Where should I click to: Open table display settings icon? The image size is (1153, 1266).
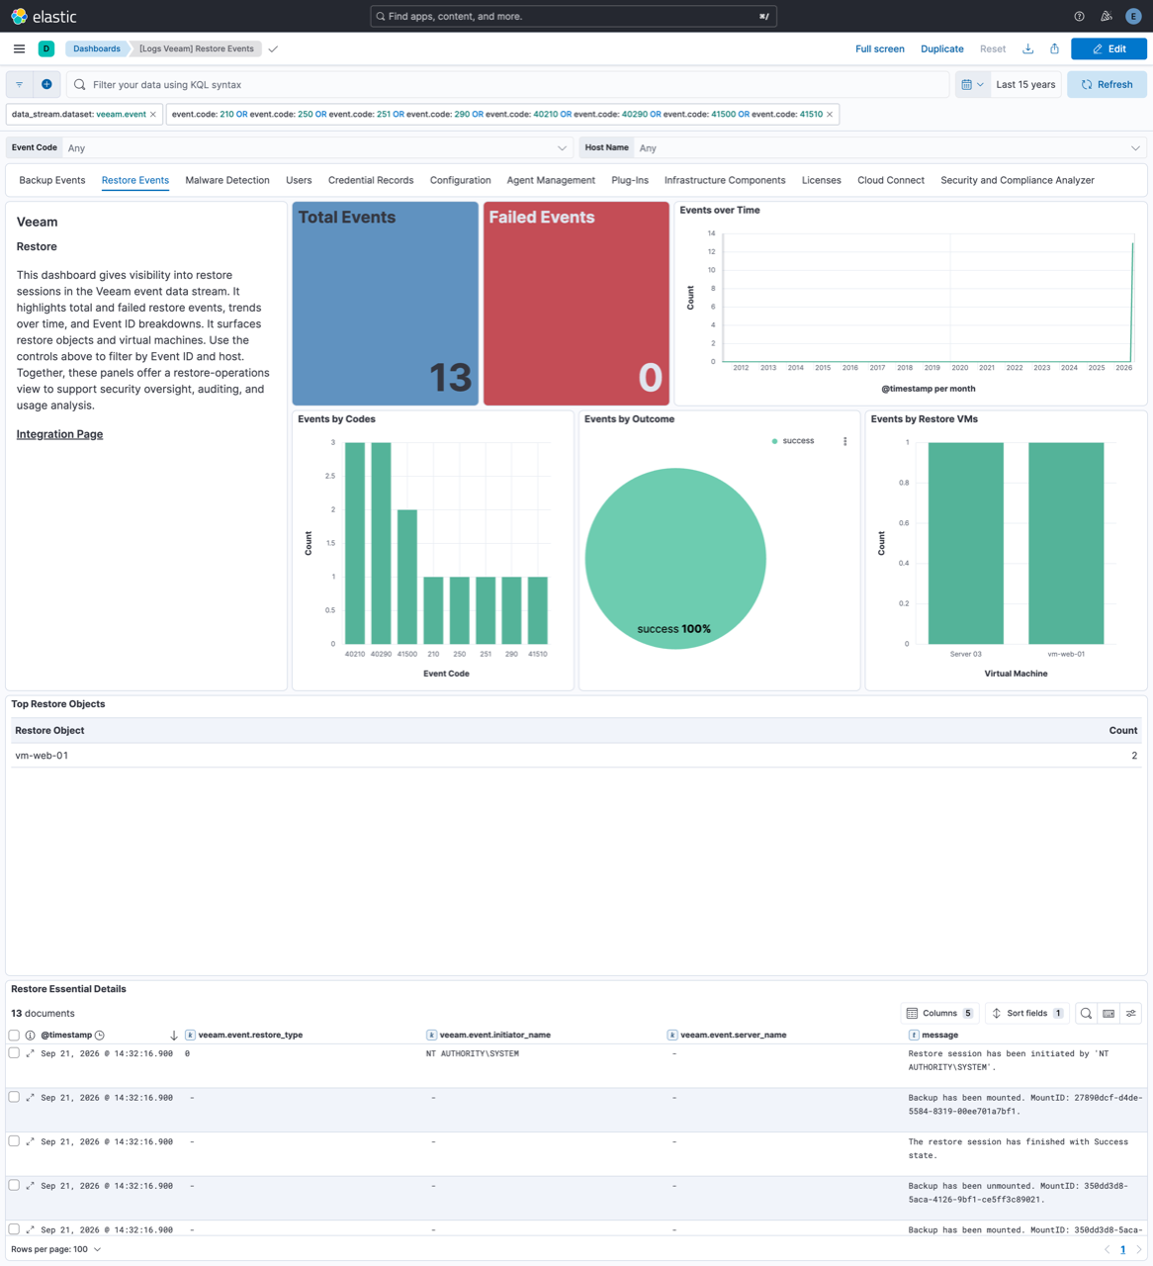click(1131, 1014)
